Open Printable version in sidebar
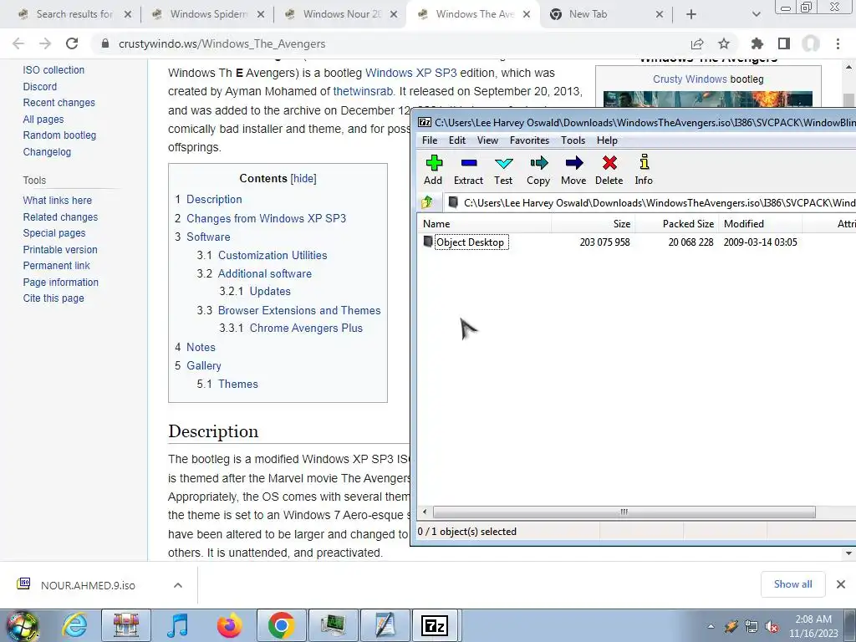 coord(60,249)
